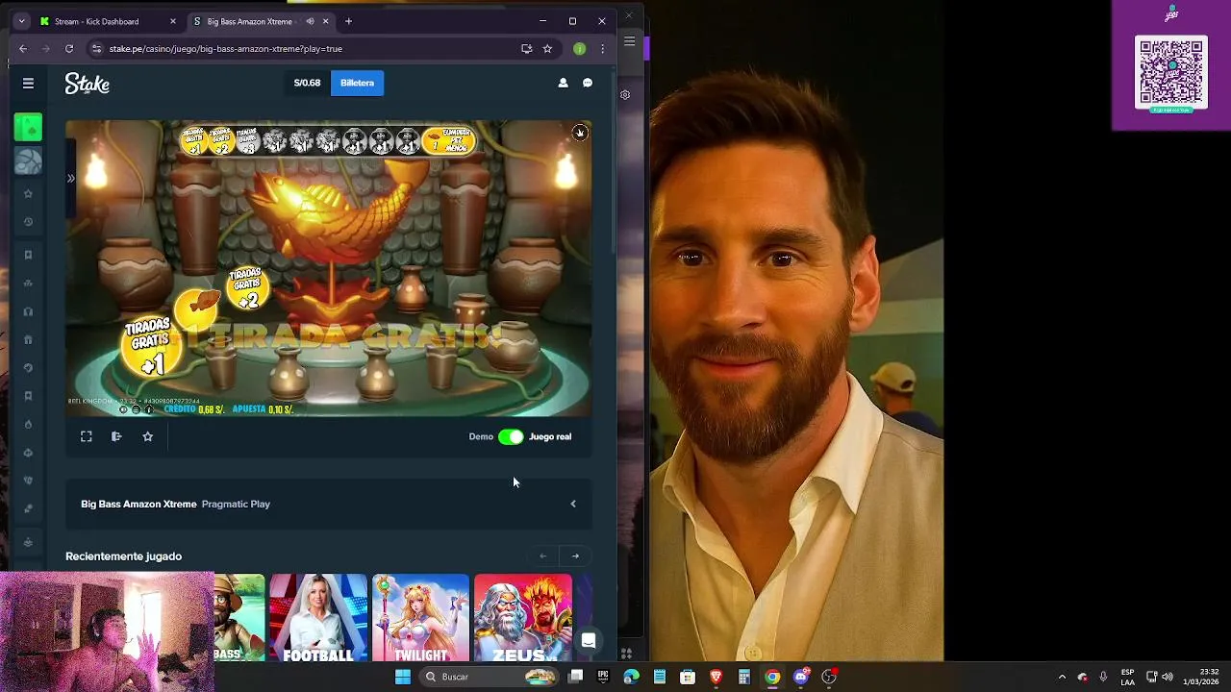The image size is (1231, 692).
Task: Open the headset support icon in sidebar
Action: point(28,311)
